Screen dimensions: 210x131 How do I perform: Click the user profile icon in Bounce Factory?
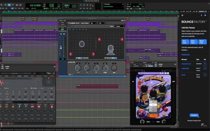[x=201, y=15]
